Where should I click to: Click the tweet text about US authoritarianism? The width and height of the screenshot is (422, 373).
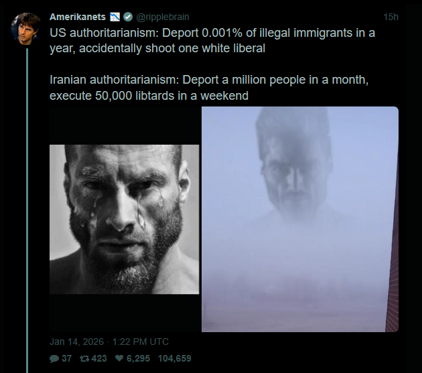pos(212,41)
